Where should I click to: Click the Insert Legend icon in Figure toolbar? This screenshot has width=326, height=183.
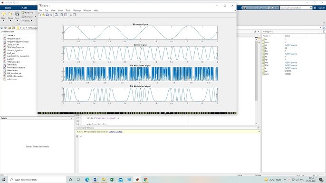coord(66,15)
